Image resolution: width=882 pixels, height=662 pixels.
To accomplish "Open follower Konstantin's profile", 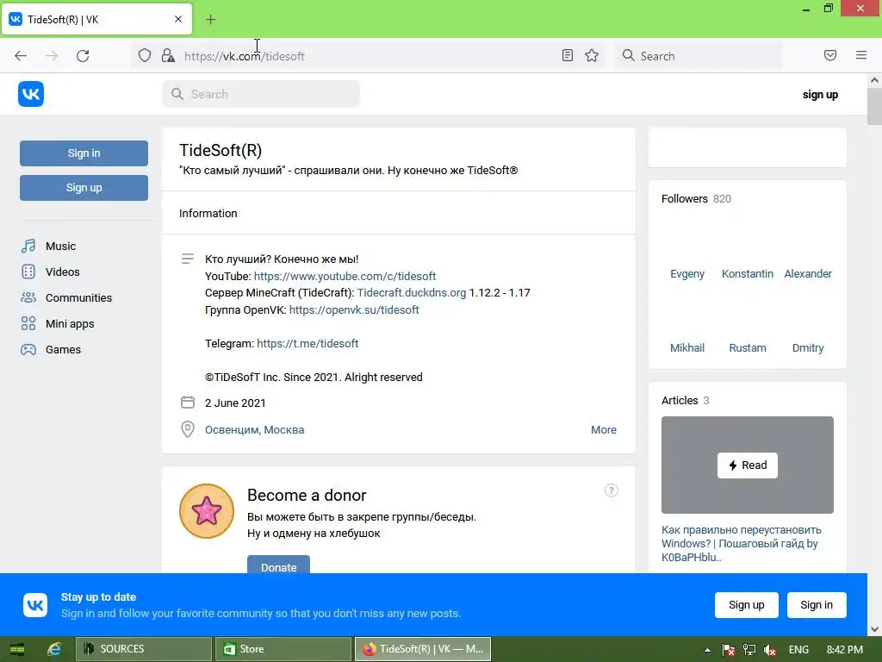I will [748, 273].
